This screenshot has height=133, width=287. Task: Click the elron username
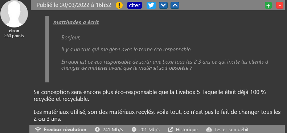(14, 31)
